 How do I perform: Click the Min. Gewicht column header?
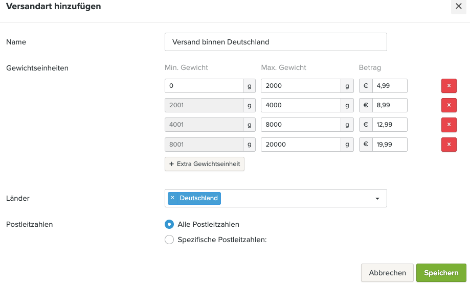pyautogui.click(x=186, y=67)
